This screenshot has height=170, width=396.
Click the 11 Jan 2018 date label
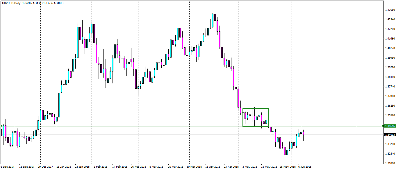pyautogui.click(x=64, y=167)
